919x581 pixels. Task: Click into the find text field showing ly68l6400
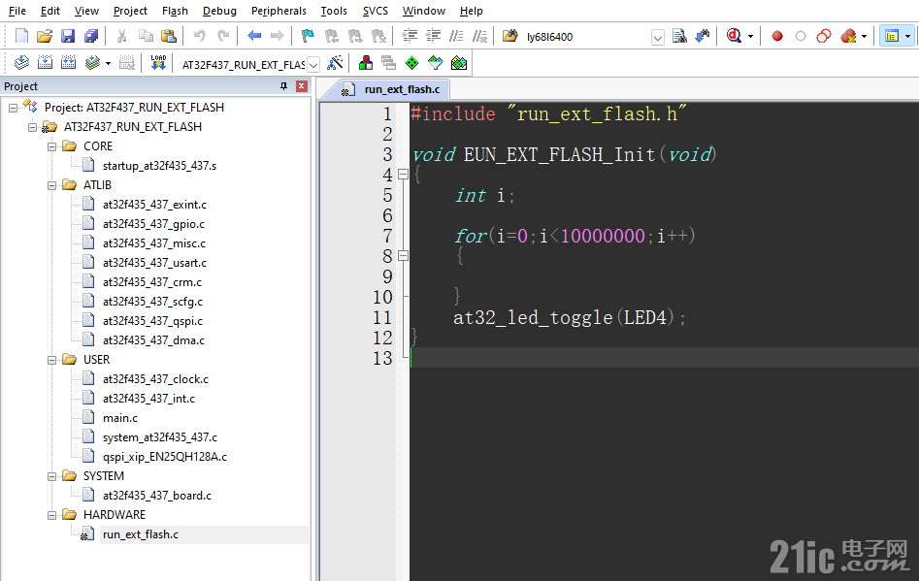pos(586,37)
